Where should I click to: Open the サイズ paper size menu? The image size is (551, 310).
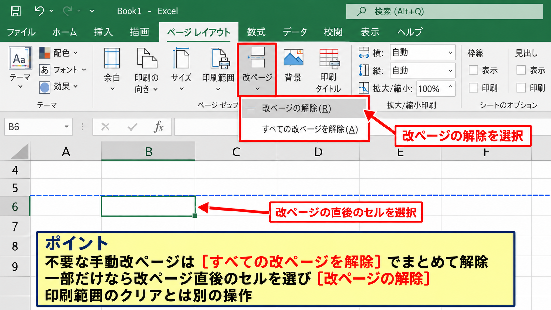181,69
